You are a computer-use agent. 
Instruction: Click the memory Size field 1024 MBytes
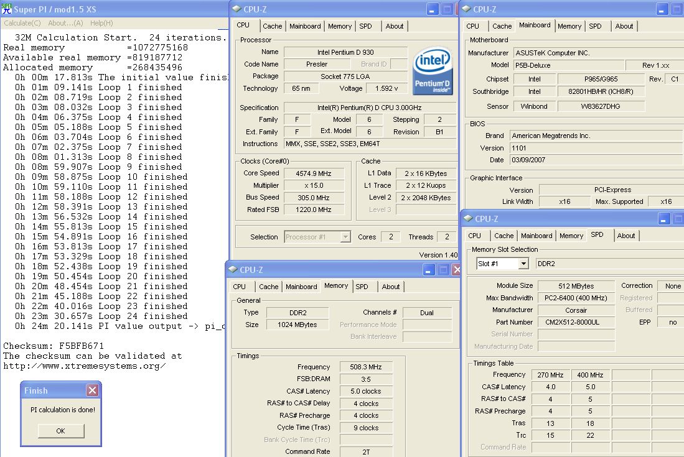(297, 325)
